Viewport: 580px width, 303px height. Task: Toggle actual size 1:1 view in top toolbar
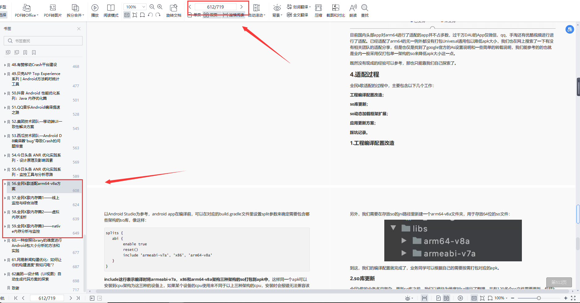(127, 15)
